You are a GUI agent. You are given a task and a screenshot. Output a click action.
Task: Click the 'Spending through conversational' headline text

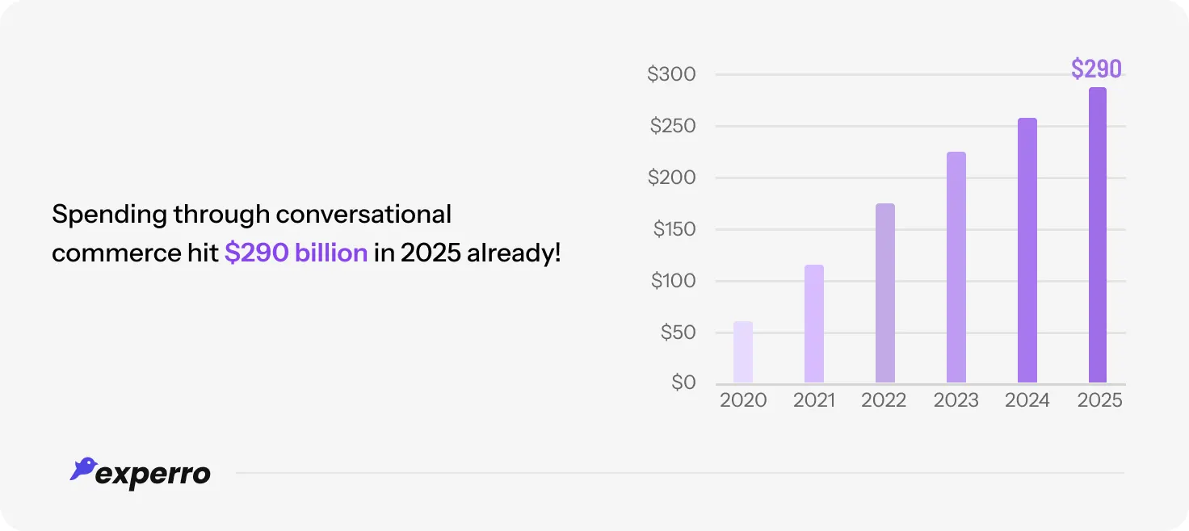coord(251,215)
